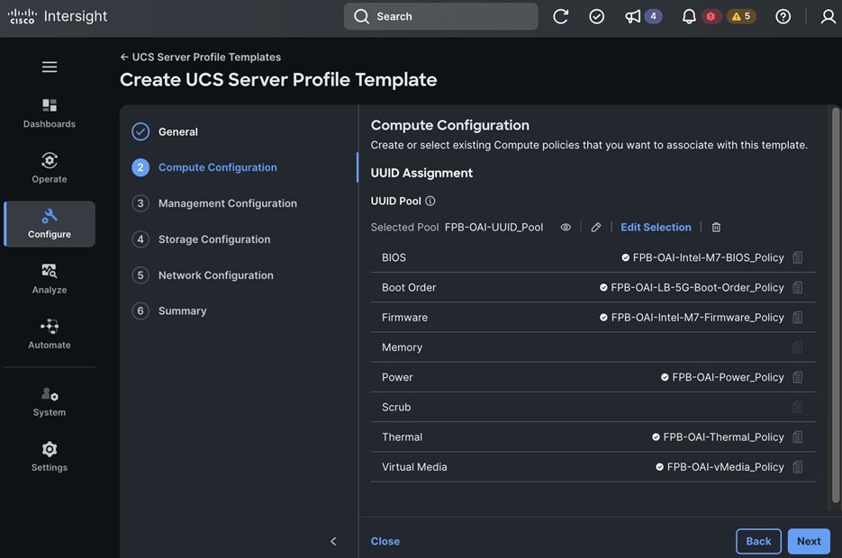Click the announcements count badge 4
842x558 pixels.
pos(653,16)
